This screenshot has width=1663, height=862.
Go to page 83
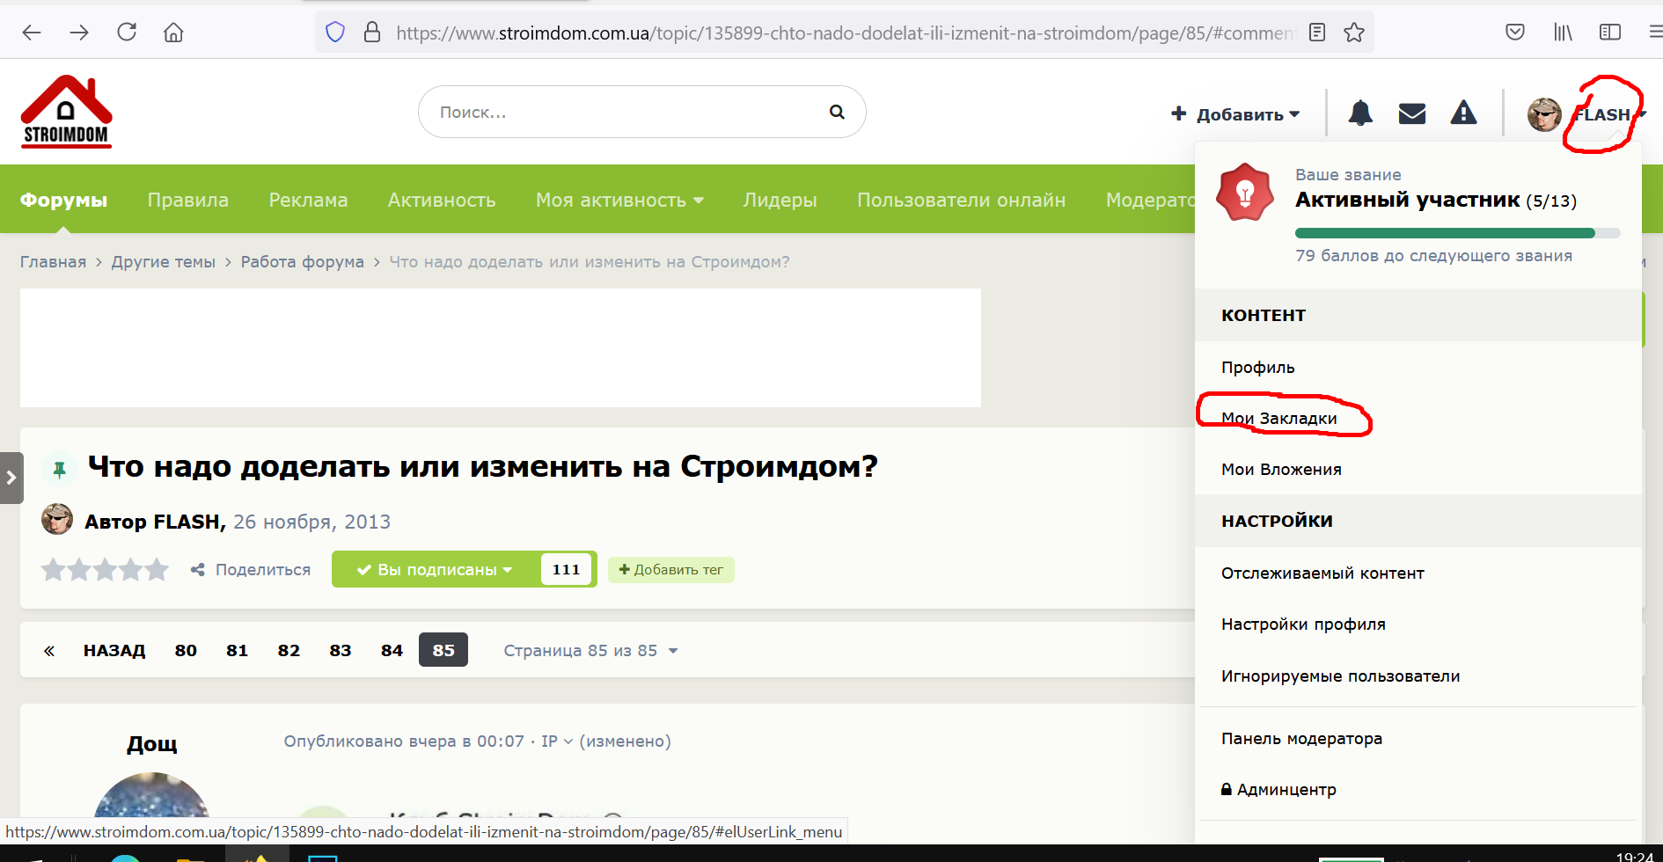coord(341,651)
